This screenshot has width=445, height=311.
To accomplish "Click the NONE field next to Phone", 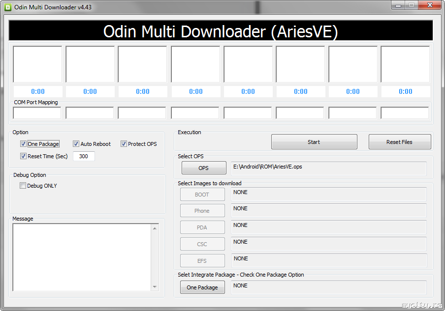I will 329,210.
